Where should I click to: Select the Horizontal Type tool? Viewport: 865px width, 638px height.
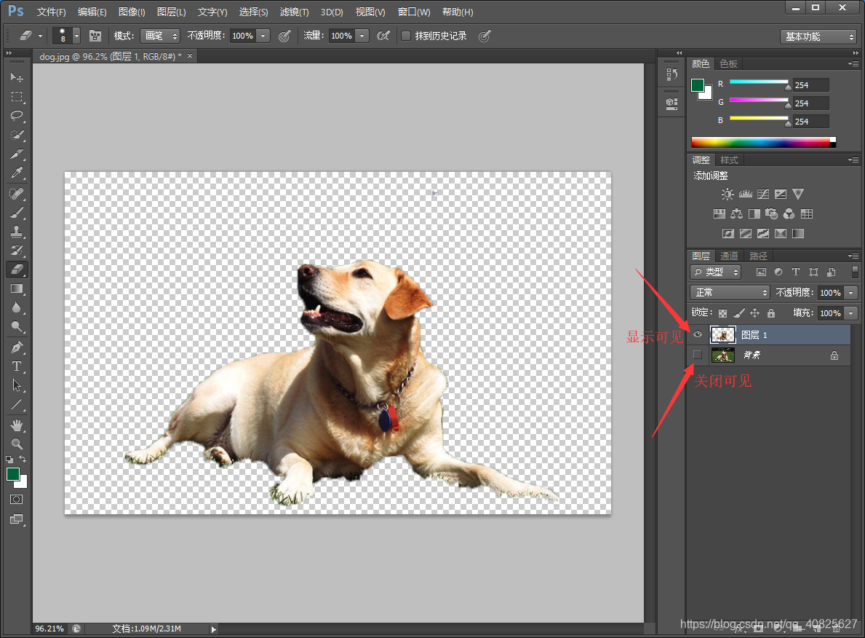pyautogui.click(x=17, y=366)
